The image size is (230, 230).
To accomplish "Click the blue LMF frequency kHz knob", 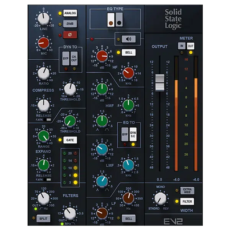I will coord(128,165).
